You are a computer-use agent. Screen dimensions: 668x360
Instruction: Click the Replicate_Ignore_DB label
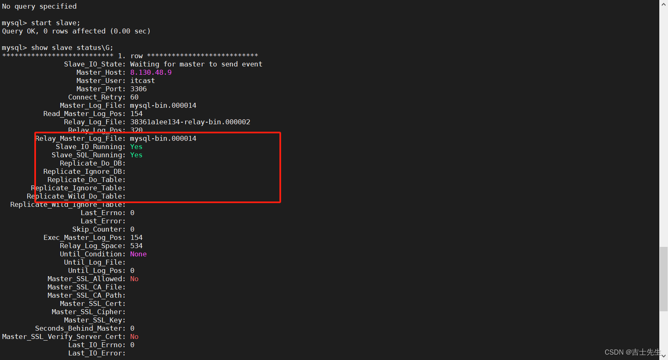pos(84,172)
